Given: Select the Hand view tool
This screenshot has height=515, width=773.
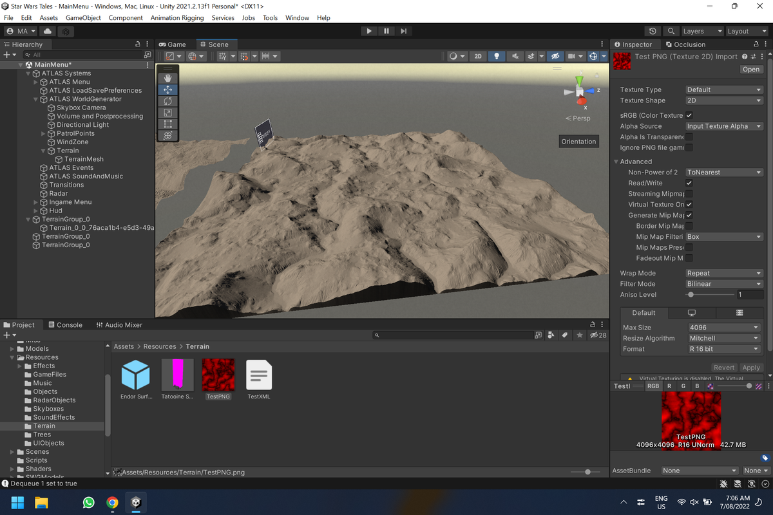Looking at the screenshot, I should [167, 78].
